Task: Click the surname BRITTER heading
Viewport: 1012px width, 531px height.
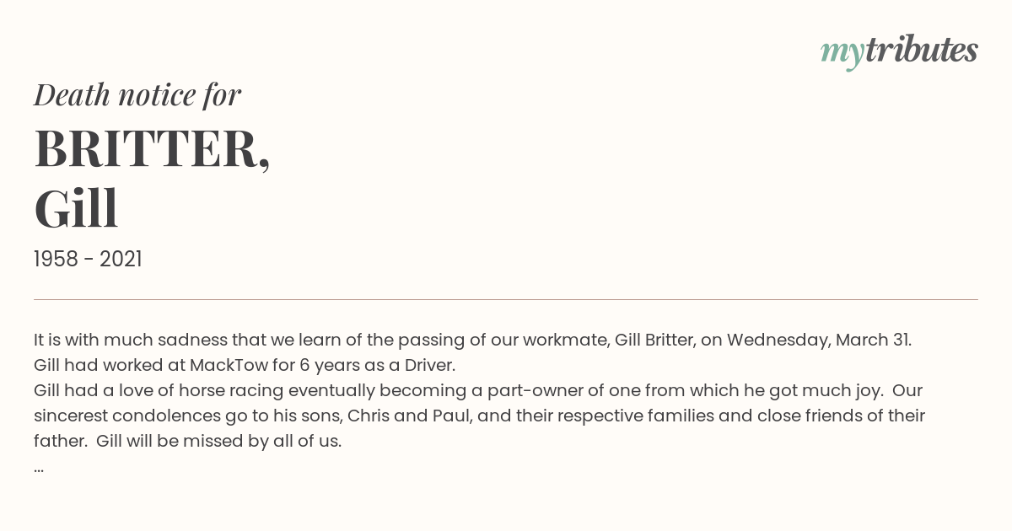Action: click(x=152, y=149)
